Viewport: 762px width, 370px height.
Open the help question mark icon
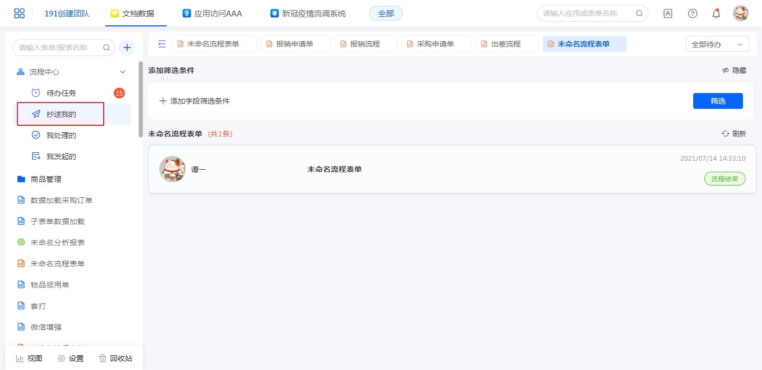coord(692,14)
